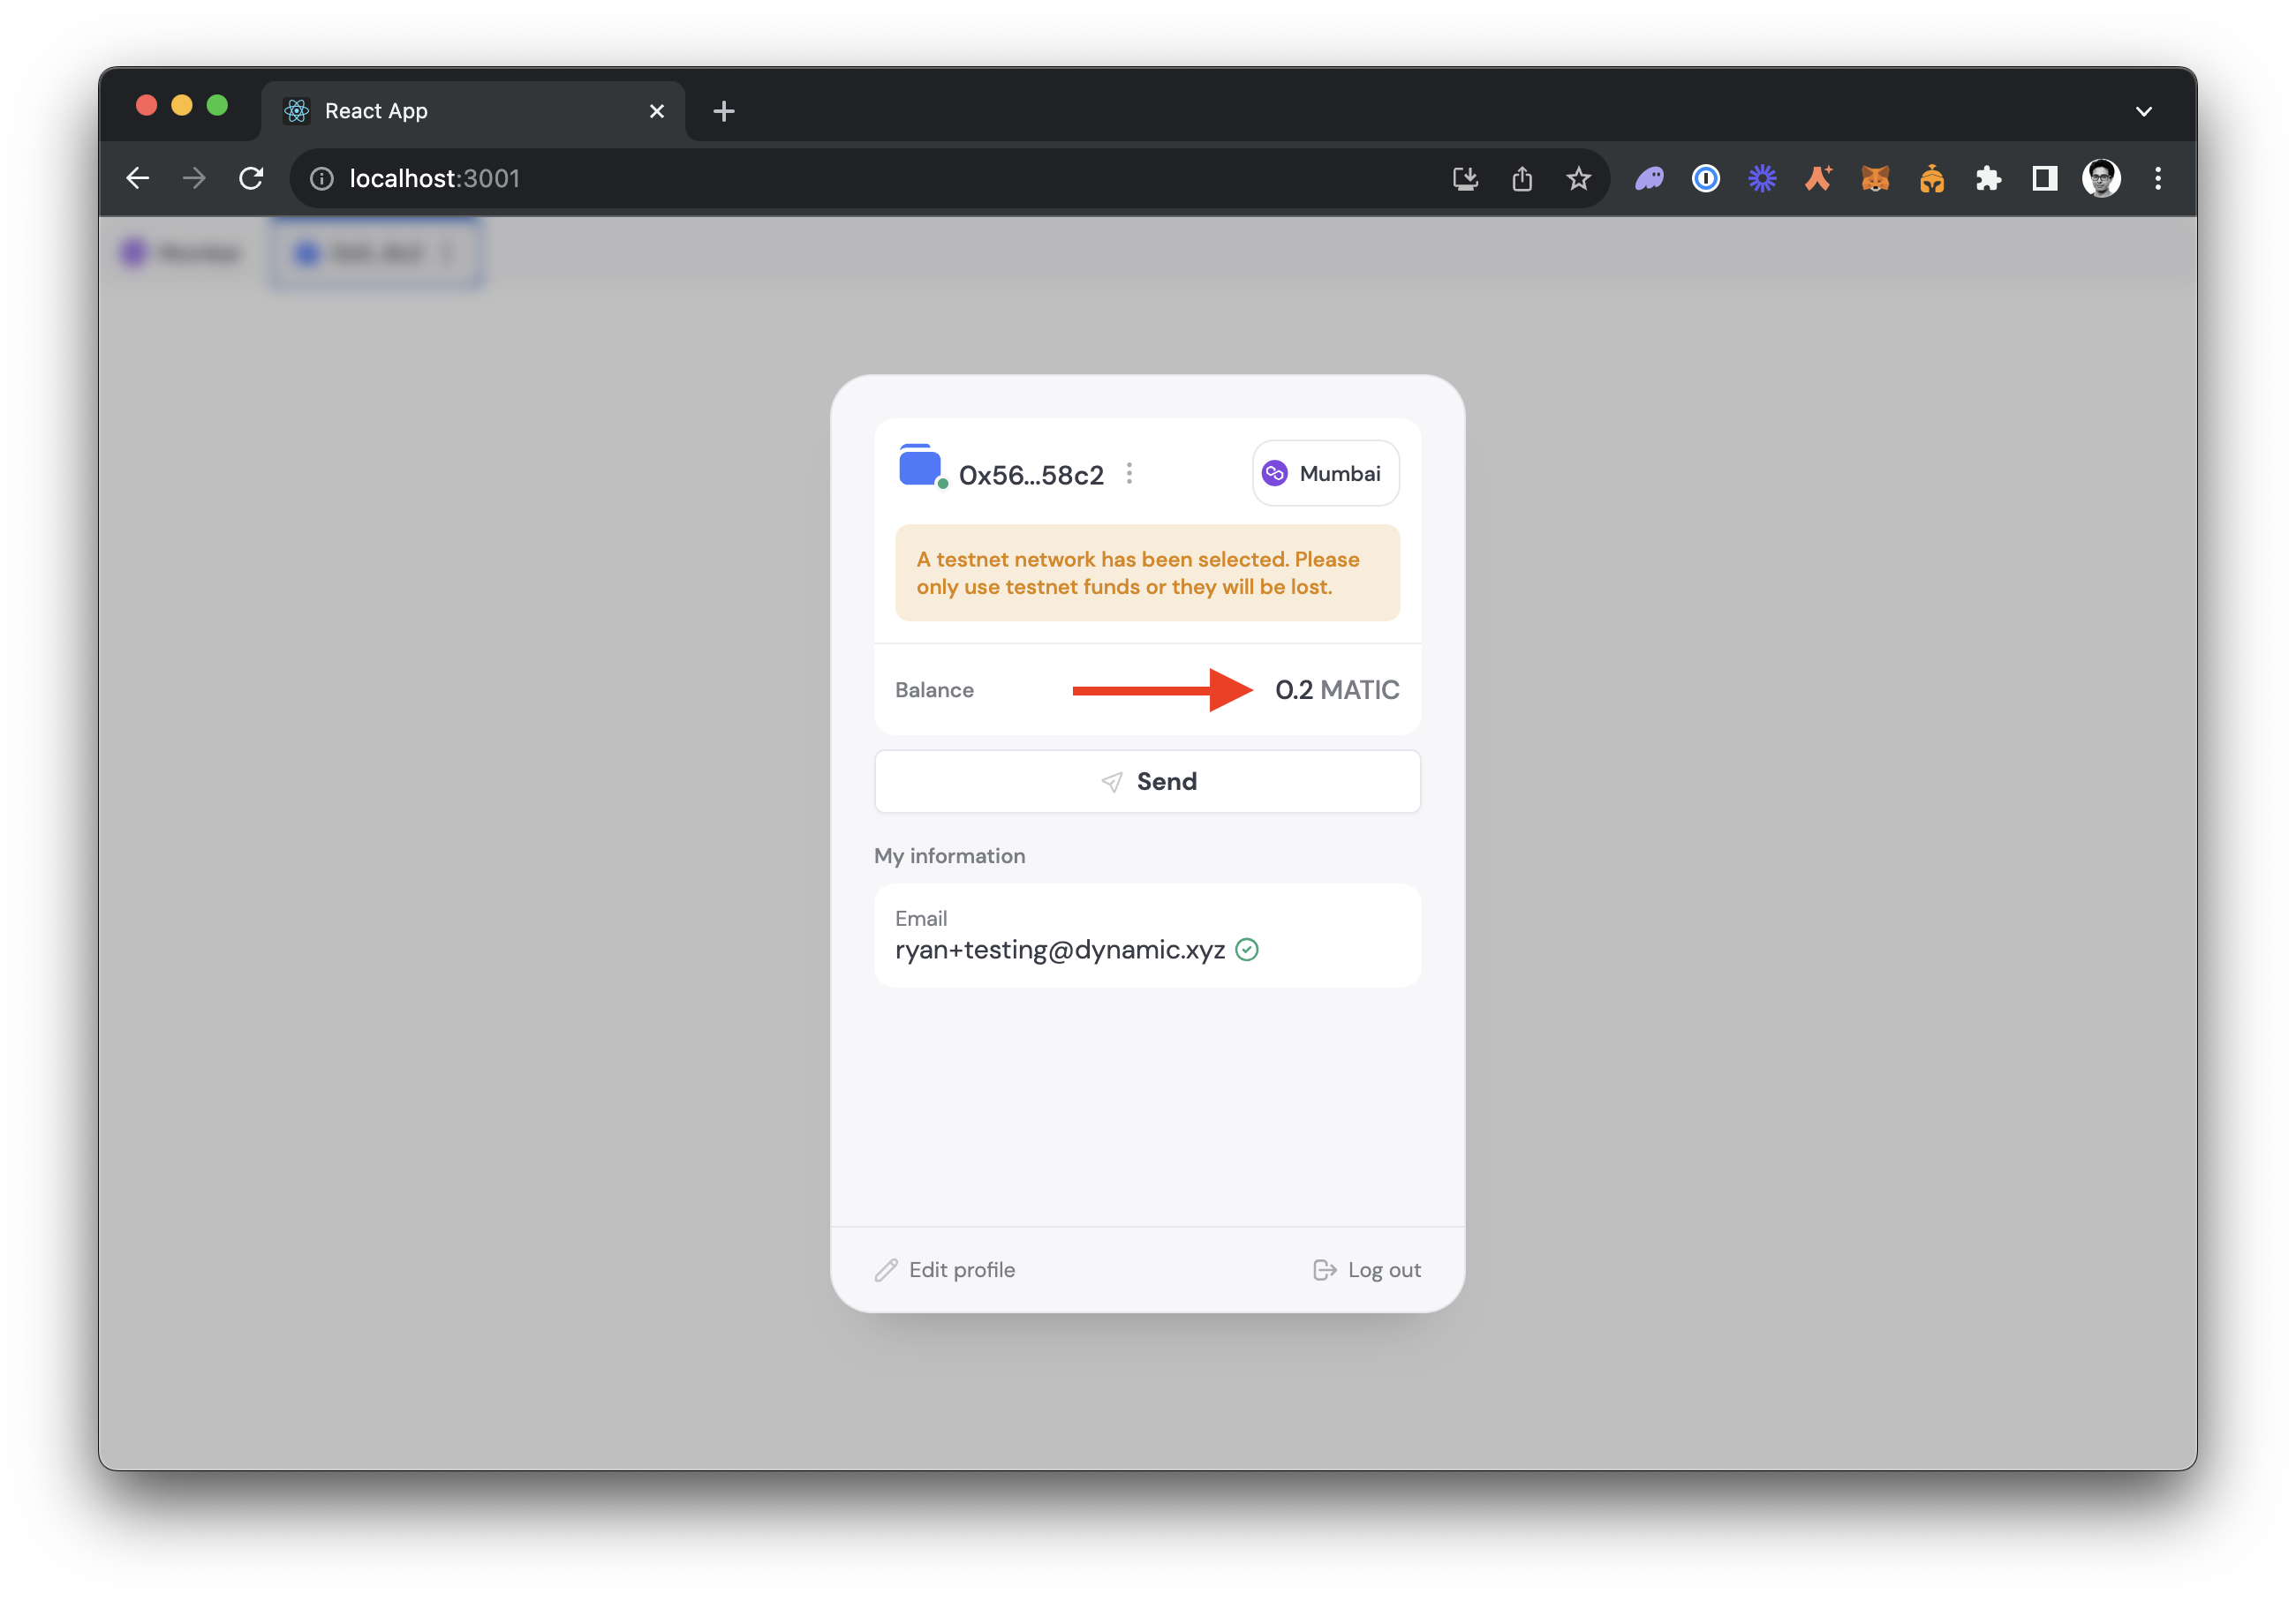Click the Log out link
The image size is (2296, 1601).
coord(1367,1269)
